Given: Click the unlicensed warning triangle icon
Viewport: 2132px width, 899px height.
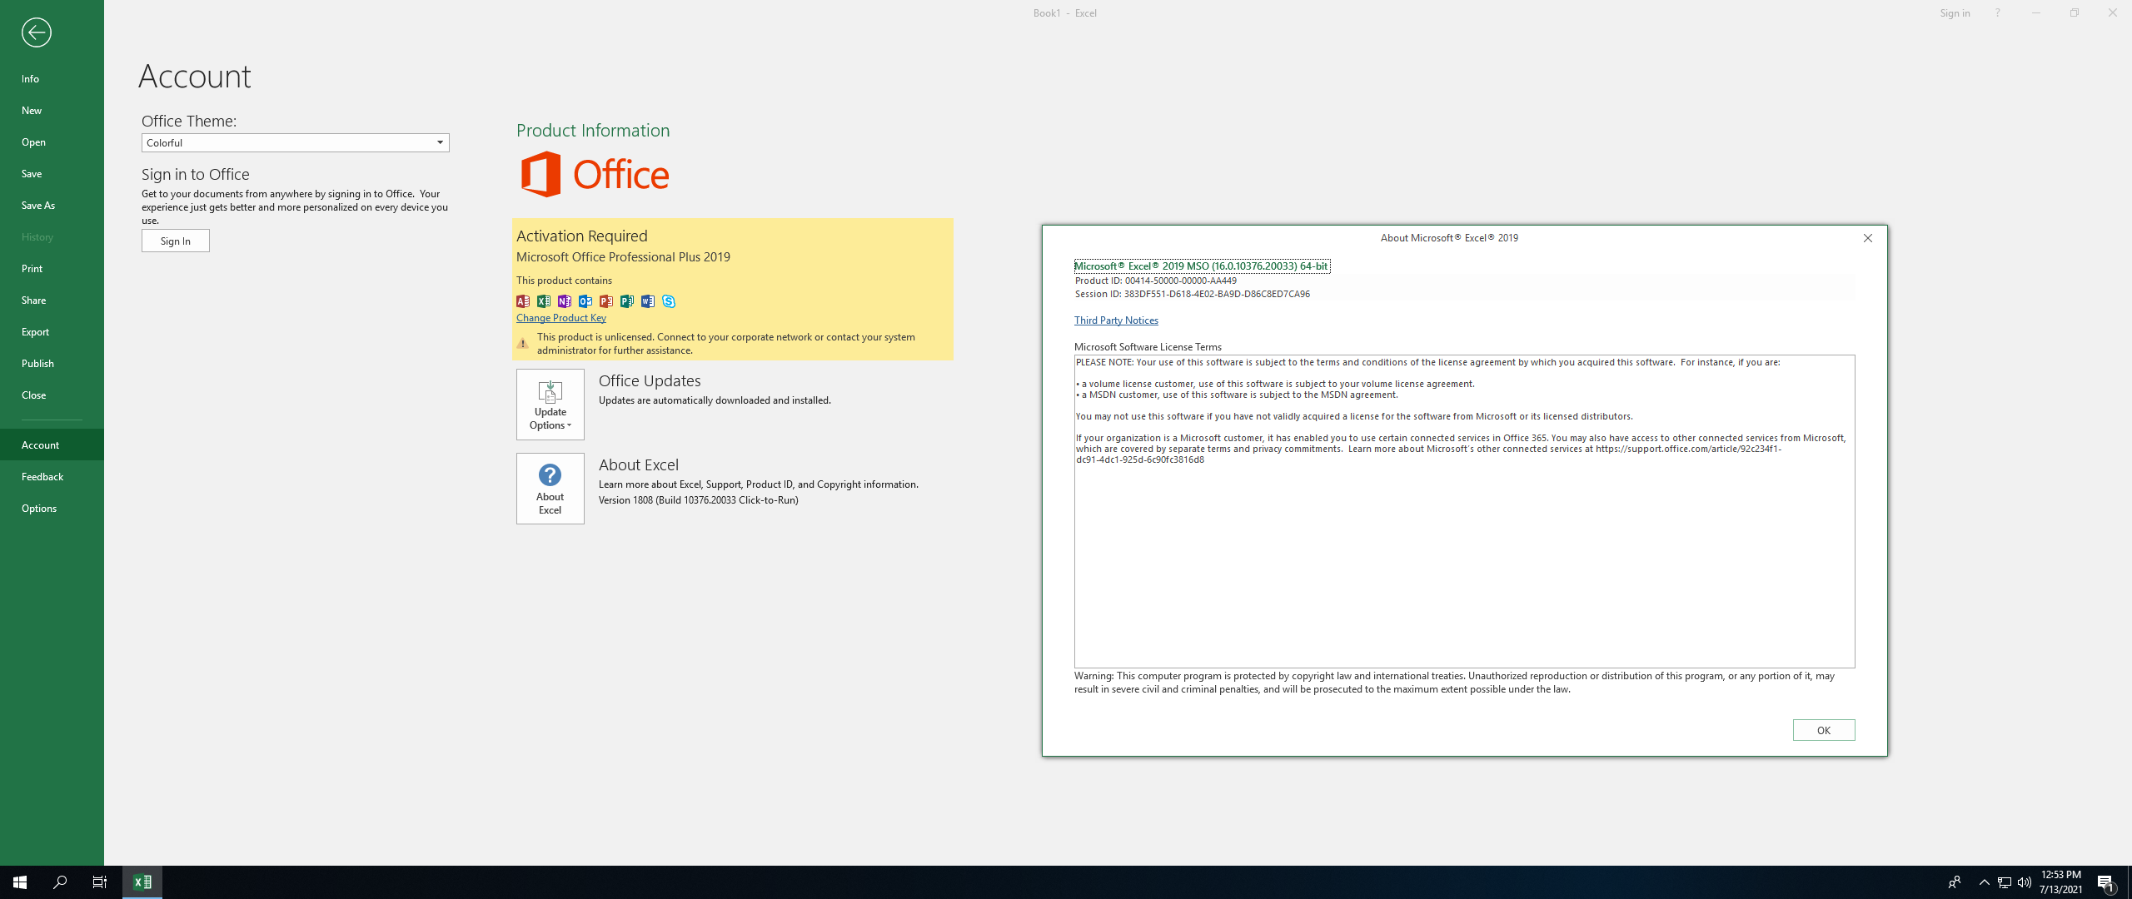Looking at the screenshot, I should click(x=523, y=343).
